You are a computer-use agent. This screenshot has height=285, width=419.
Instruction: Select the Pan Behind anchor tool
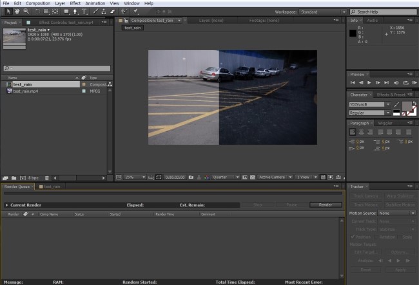55,12
